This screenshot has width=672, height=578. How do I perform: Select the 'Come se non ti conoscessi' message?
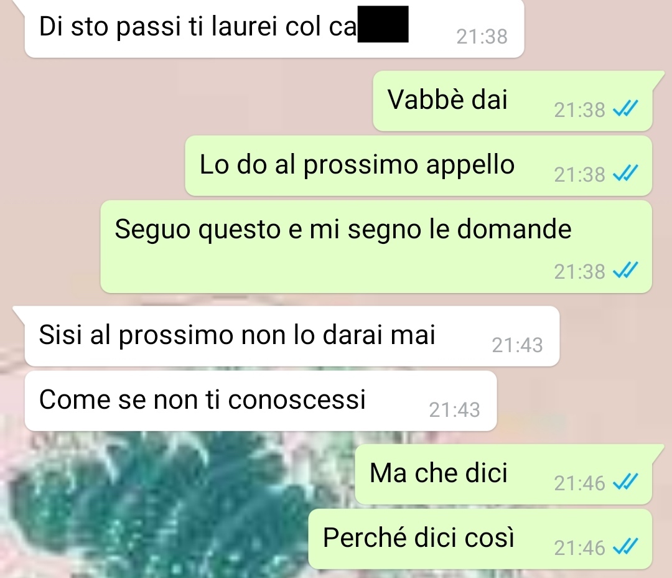(x=261, y=401)
